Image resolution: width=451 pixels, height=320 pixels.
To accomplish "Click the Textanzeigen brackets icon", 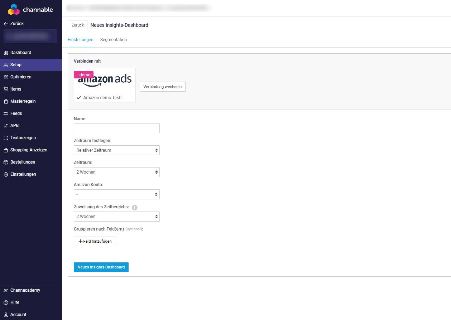I will 6,138.
